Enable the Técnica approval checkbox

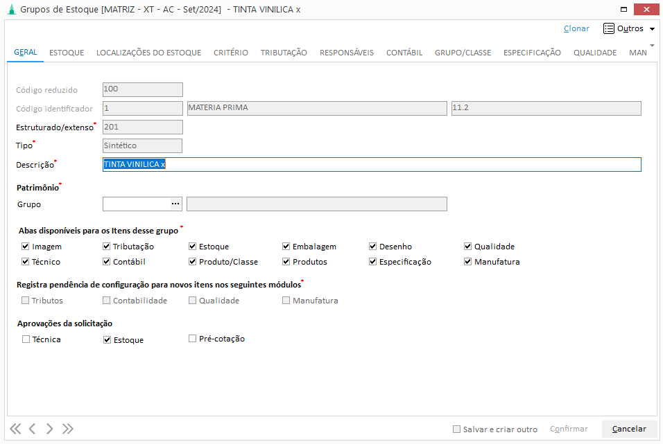[26, 339]
